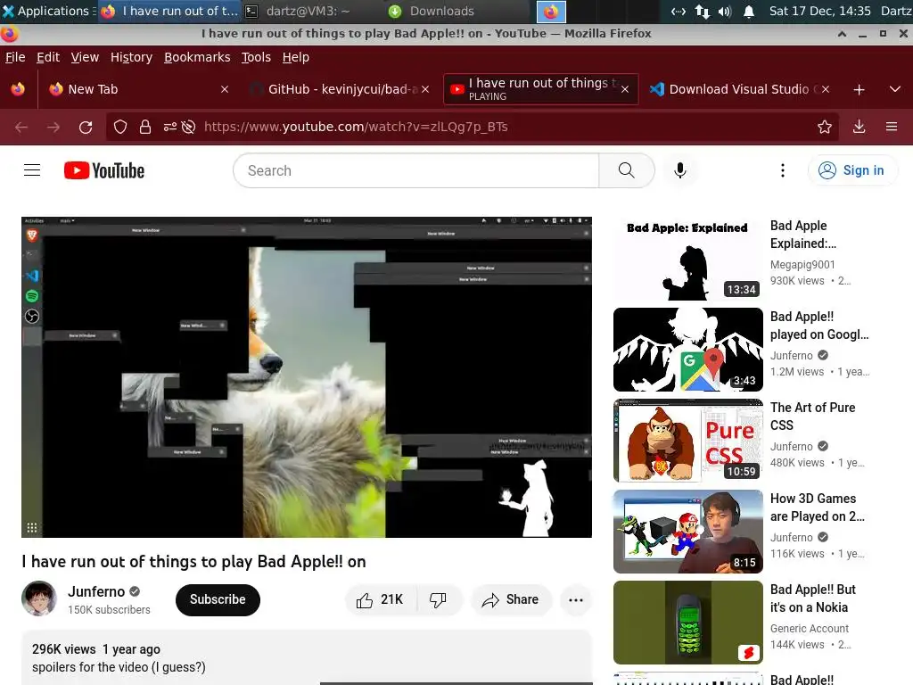Open the File menu
Viewport: 913px width, 685px height.
tap(15, 57)
